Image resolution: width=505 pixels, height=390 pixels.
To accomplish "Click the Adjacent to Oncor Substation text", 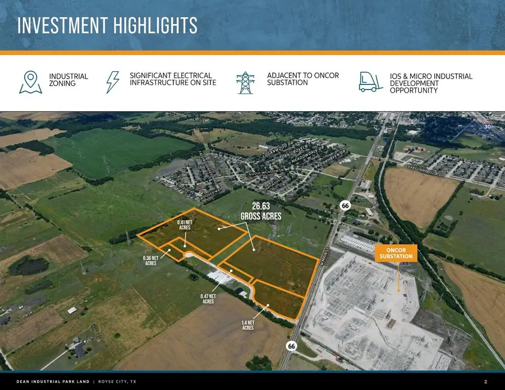I will 302,79.
